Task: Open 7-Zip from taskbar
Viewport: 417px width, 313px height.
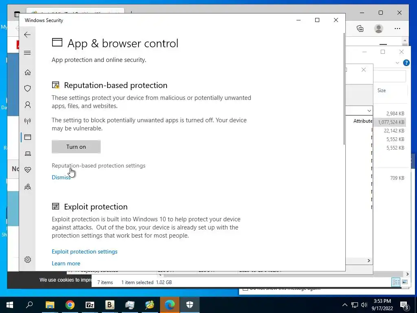Action: pos(90,305)
